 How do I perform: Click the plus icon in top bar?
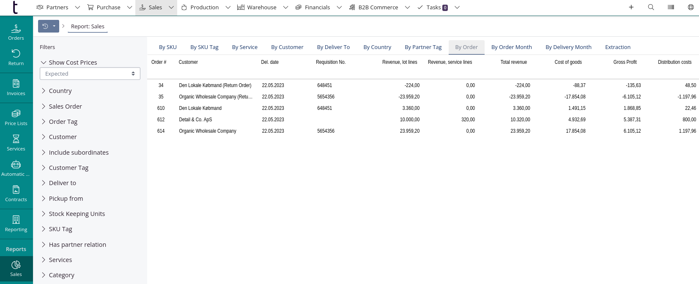631,7
